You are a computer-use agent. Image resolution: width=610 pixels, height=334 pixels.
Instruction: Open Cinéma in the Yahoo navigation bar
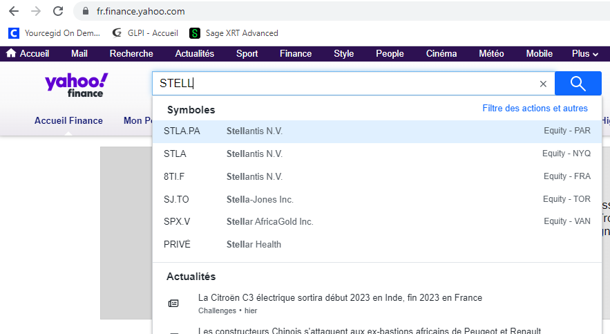pos(441,54)
